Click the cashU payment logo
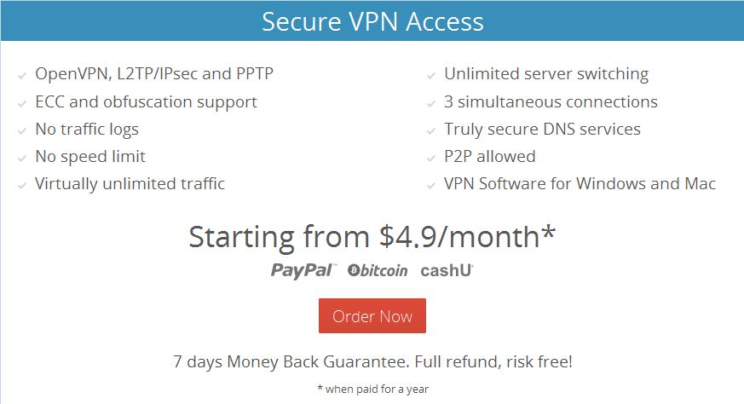The width and height of the screenshot is (744, 404). pos(447,270)
